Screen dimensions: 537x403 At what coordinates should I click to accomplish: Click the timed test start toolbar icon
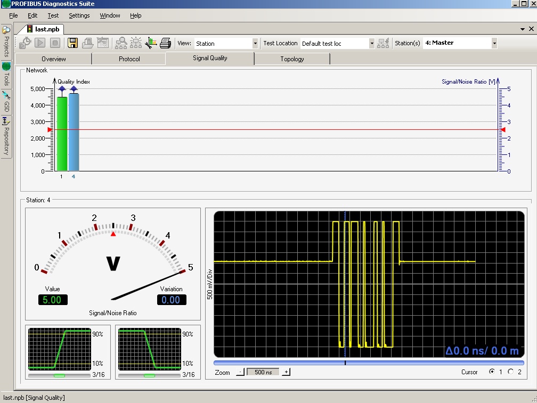(x=25, y=43)
